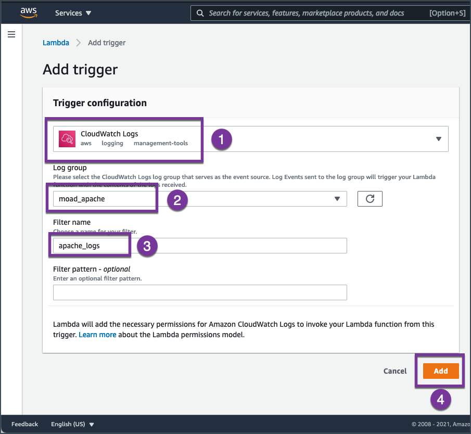Click the Trigger configuration heading
Viewport: 471px width, 434px height.
pyautogui.click(x=100, y=103)
